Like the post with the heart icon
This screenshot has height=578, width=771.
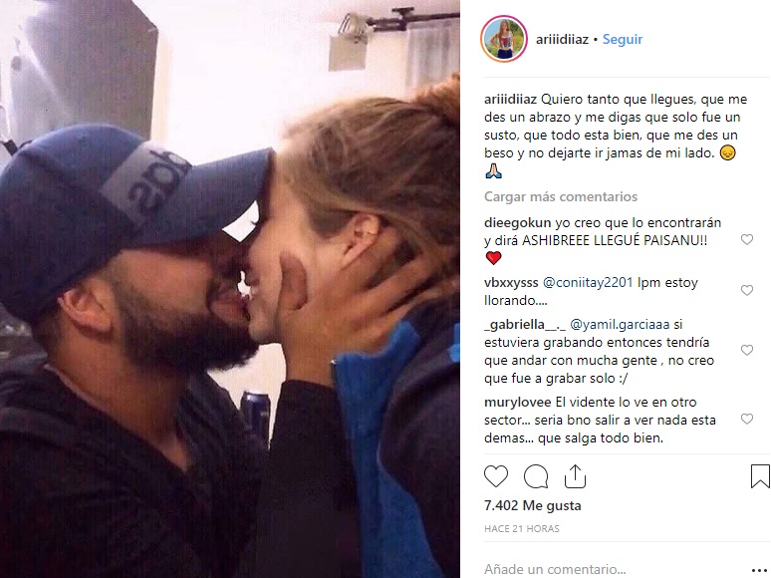click(x=496, y=476)
